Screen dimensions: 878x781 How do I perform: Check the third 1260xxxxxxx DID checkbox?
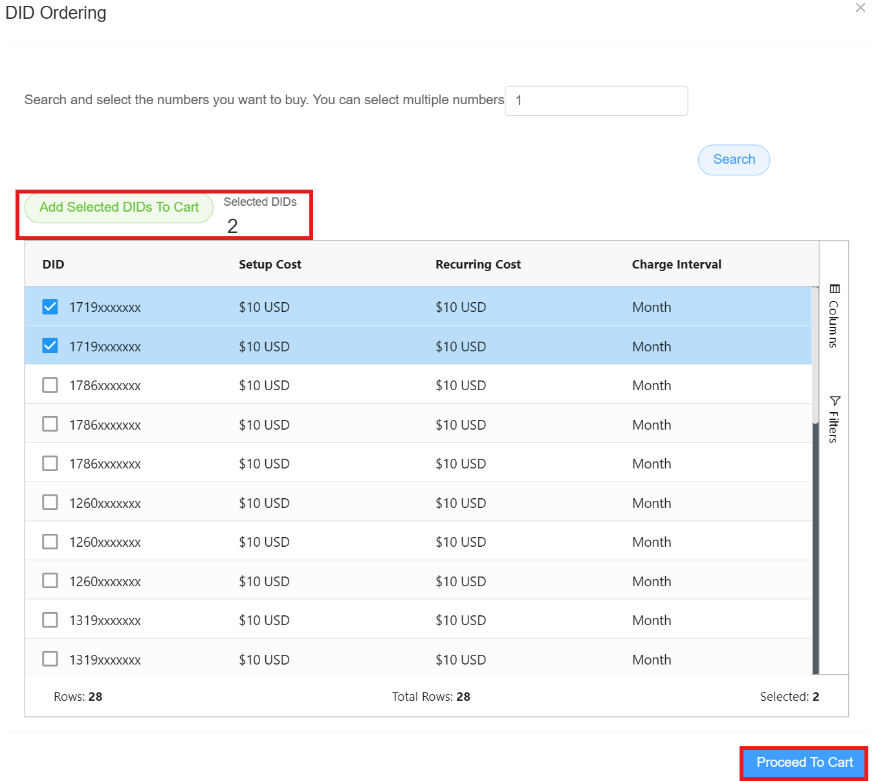pyautogui.click(x=50, y=580)
